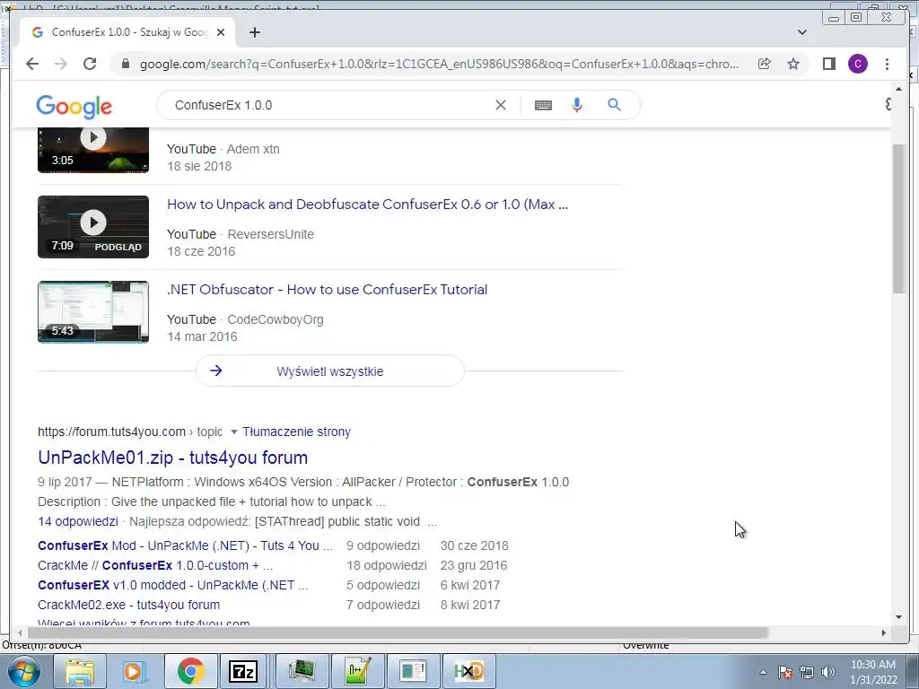Play the 3:05 Adem xtn video thumbnail
This screenshot has width=919, height=689.
(x=93, y=150)
